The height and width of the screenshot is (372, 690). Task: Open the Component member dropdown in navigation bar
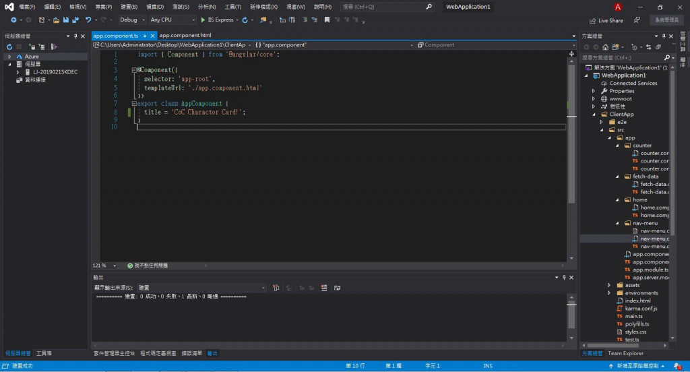[x=495, y=45]
